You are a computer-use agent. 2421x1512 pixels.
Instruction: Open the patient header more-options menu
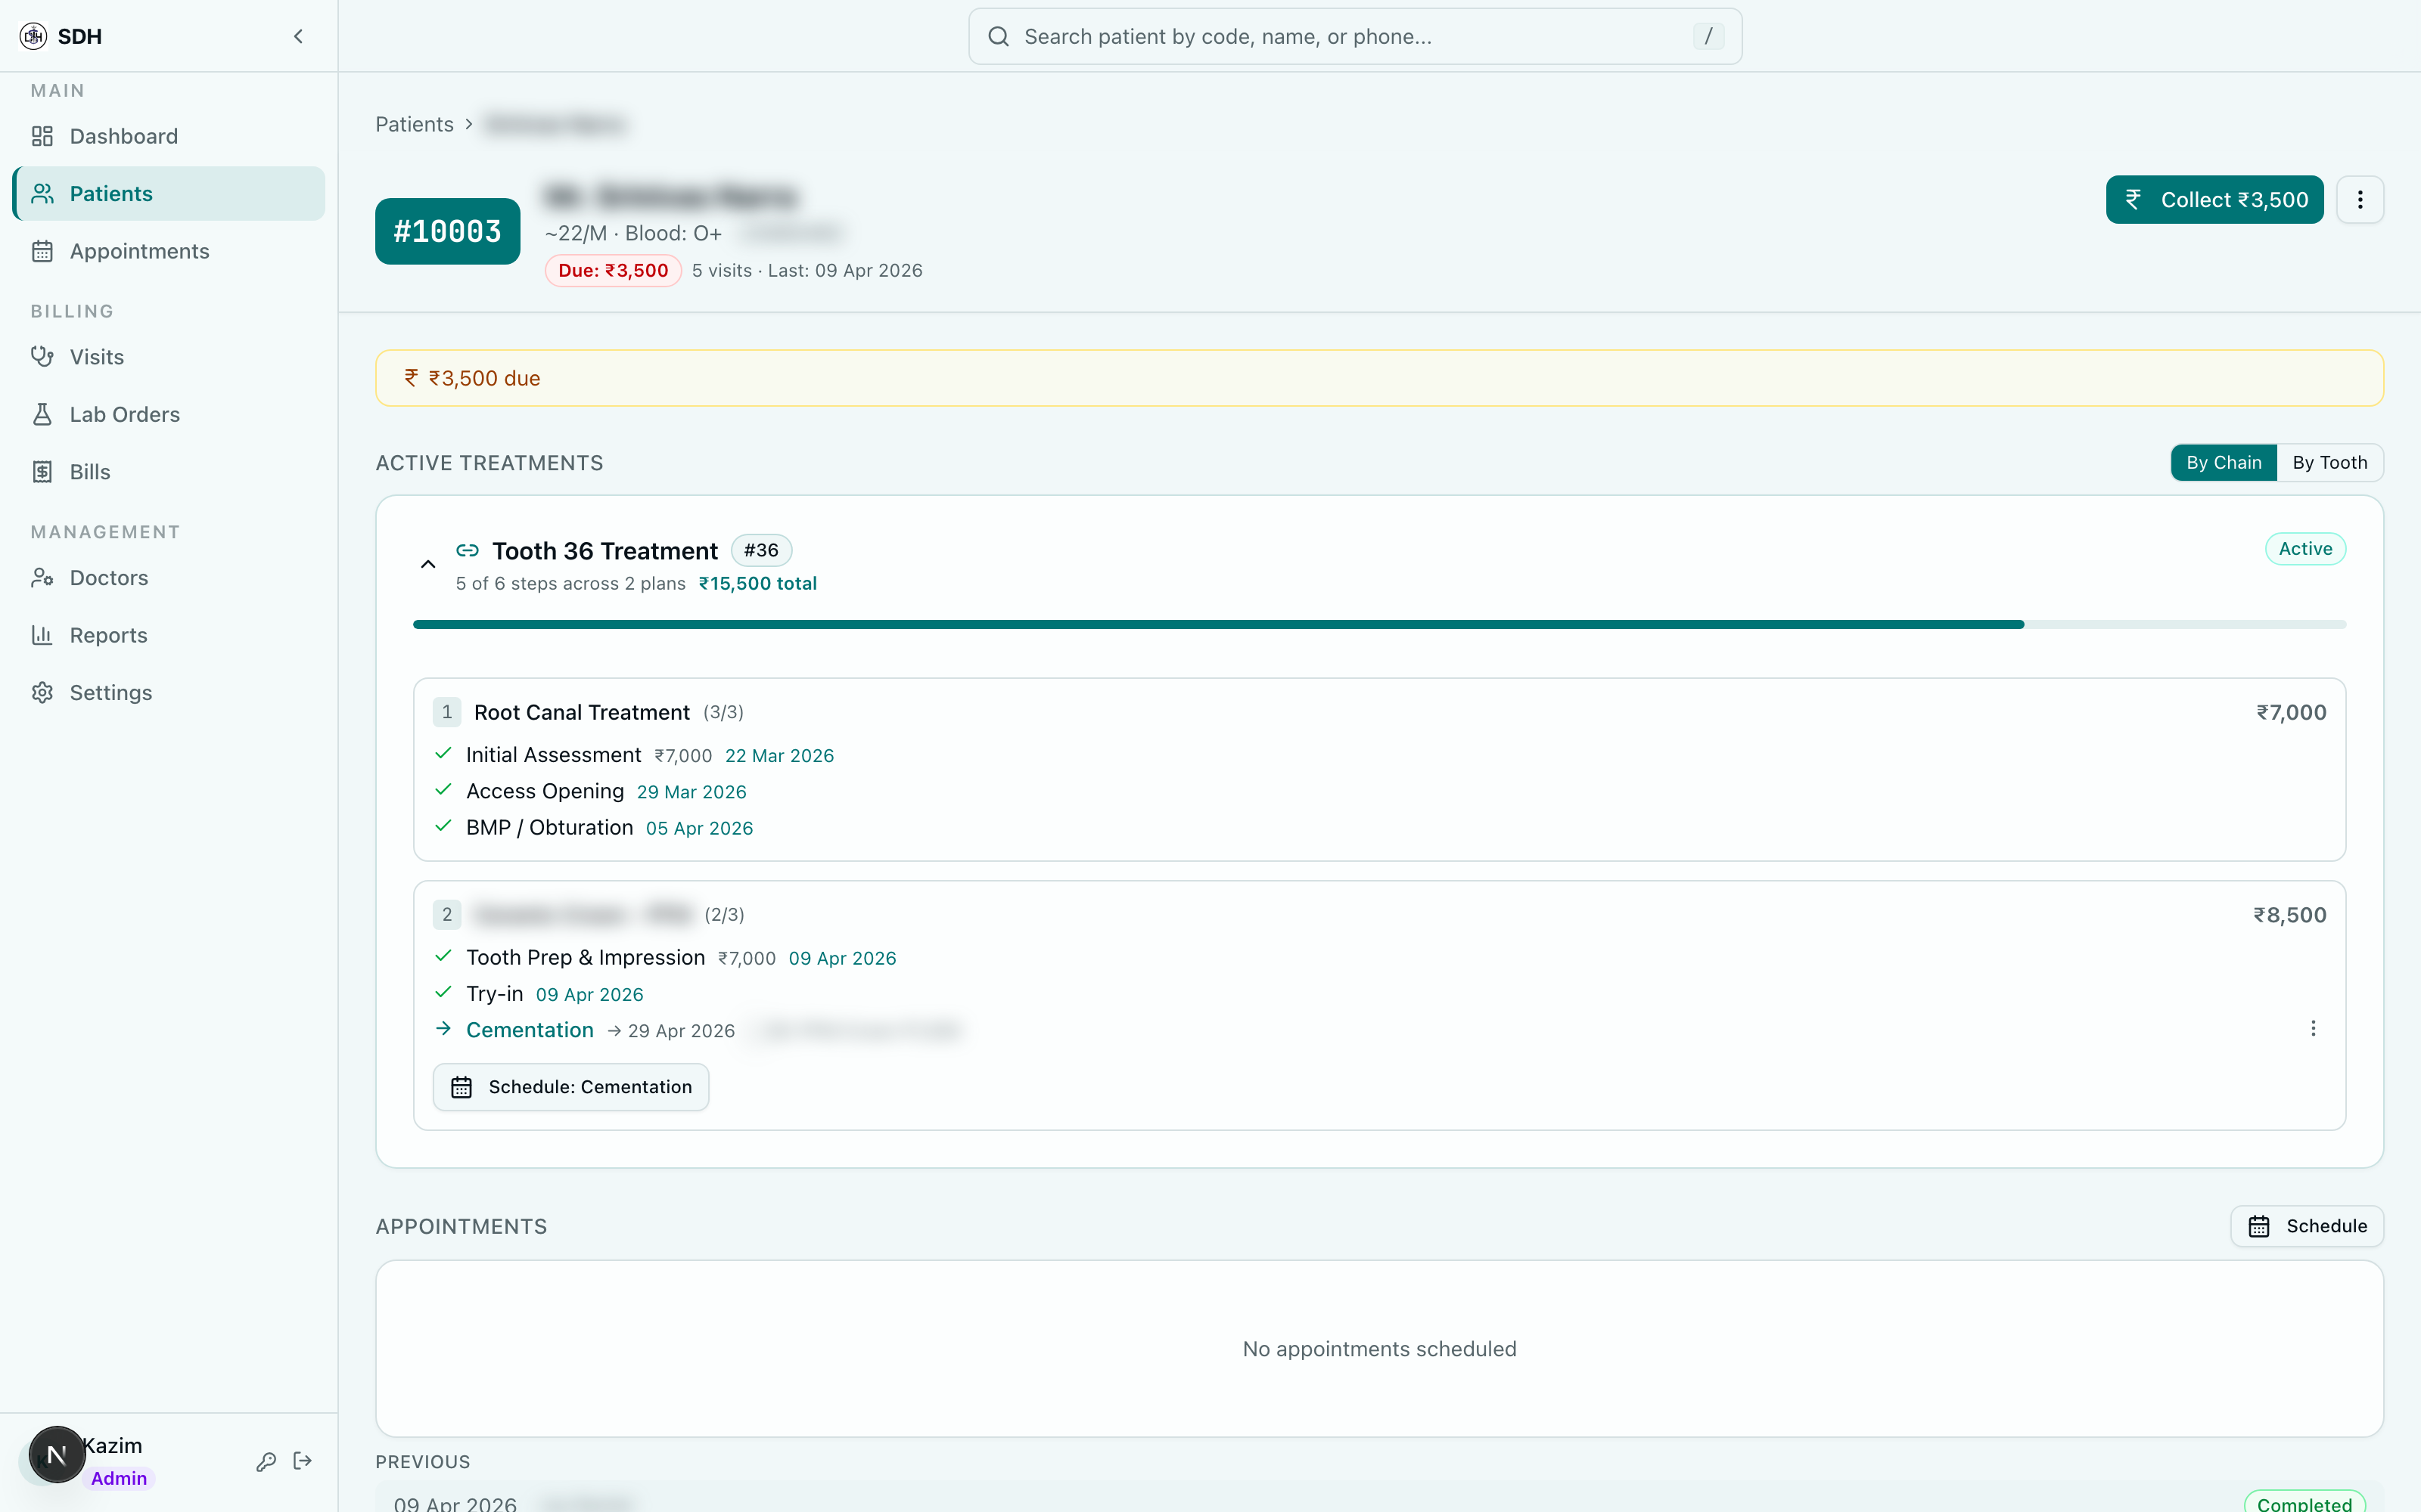pos(2360,200)
